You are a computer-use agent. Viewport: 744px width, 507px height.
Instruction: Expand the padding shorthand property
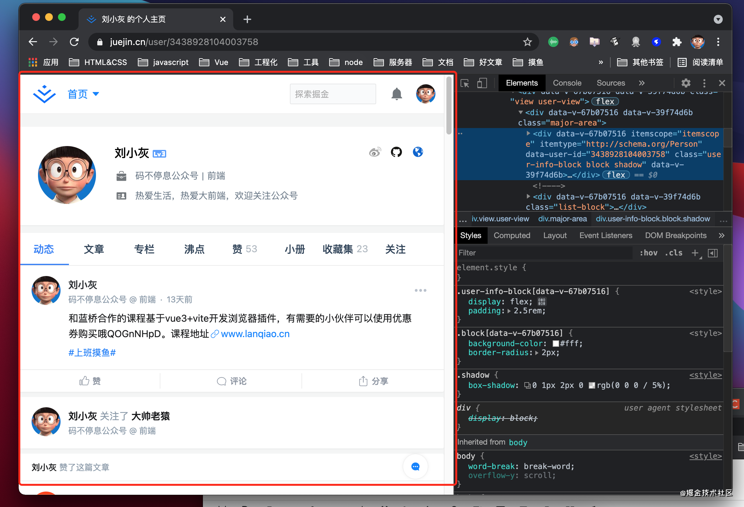click(509, 311)
